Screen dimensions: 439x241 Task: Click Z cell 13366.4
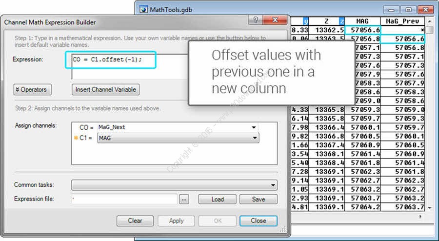326,127
